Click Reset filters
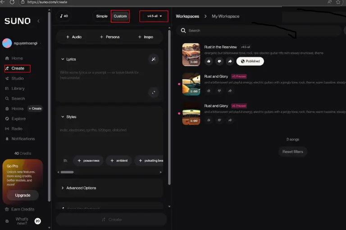The height and width of the screenshot is (230, 346). [292, 152]
